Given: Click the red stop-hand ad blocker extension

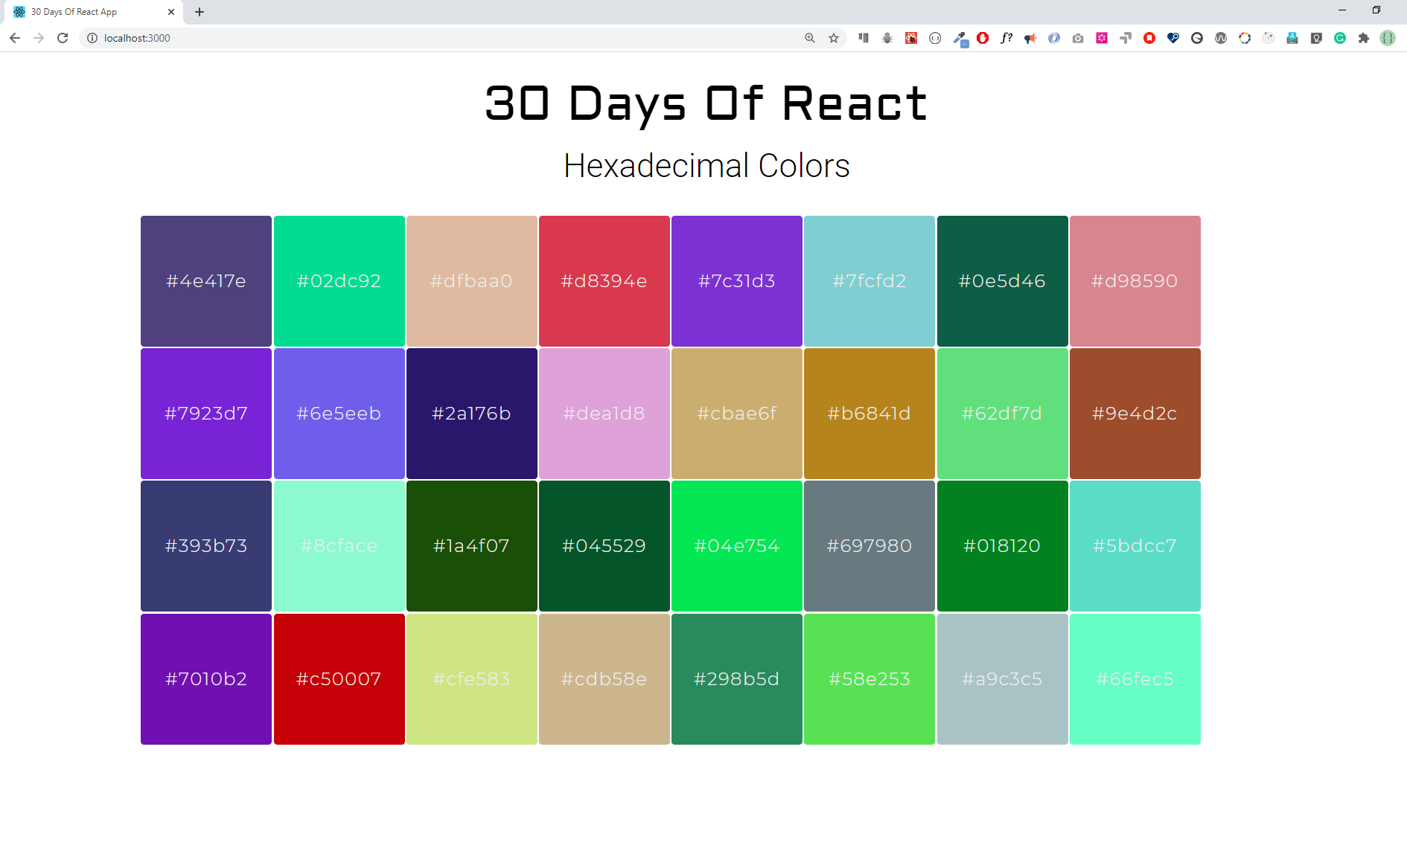Looking at the screenshot, I should pos(983,38).
